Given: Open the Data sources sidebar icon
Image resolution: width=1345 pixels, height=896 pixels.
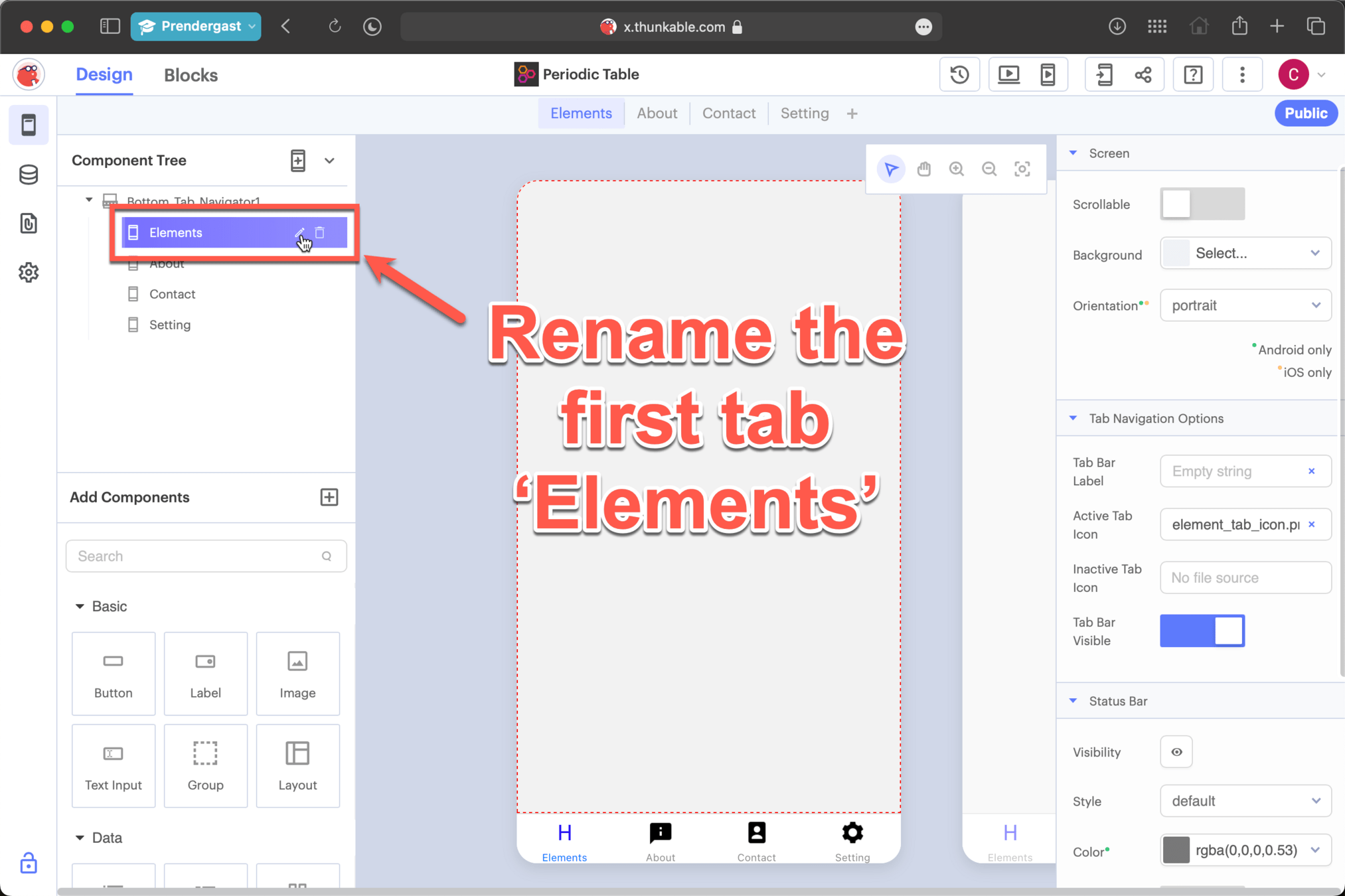Looking at the screenshot, I should 29,175.
